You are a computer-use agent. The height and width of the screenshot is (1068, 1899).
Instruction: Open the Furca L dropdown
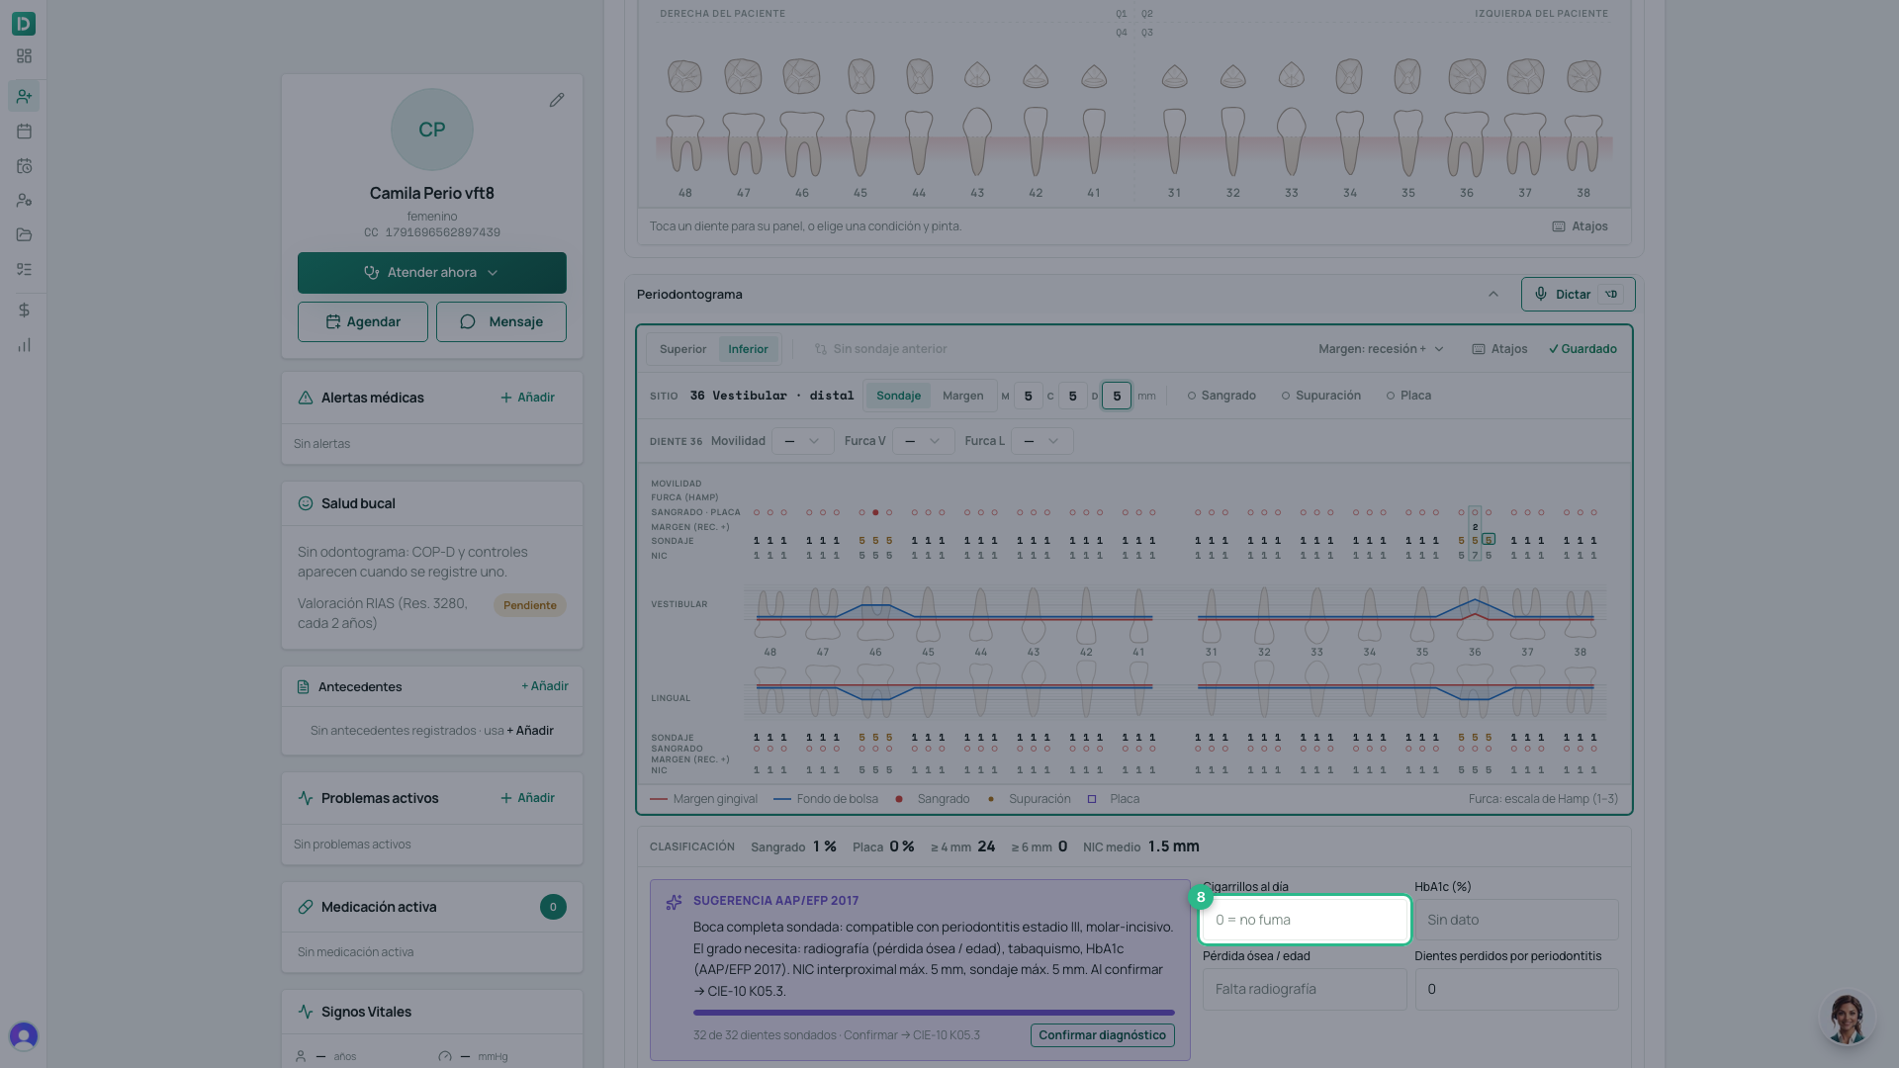coord(1041,441)
